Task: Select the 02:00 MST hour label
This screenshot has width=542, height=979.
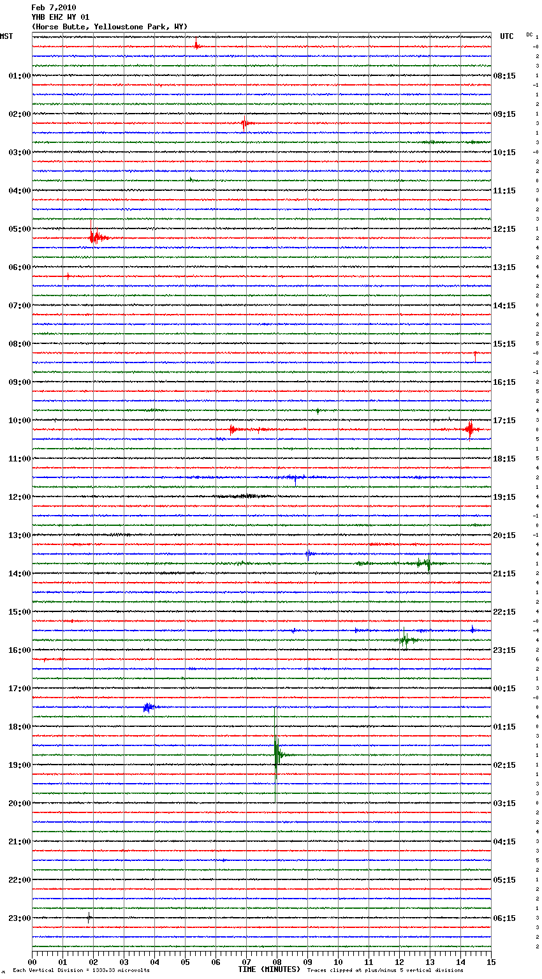Action: (x=19, y=114)
